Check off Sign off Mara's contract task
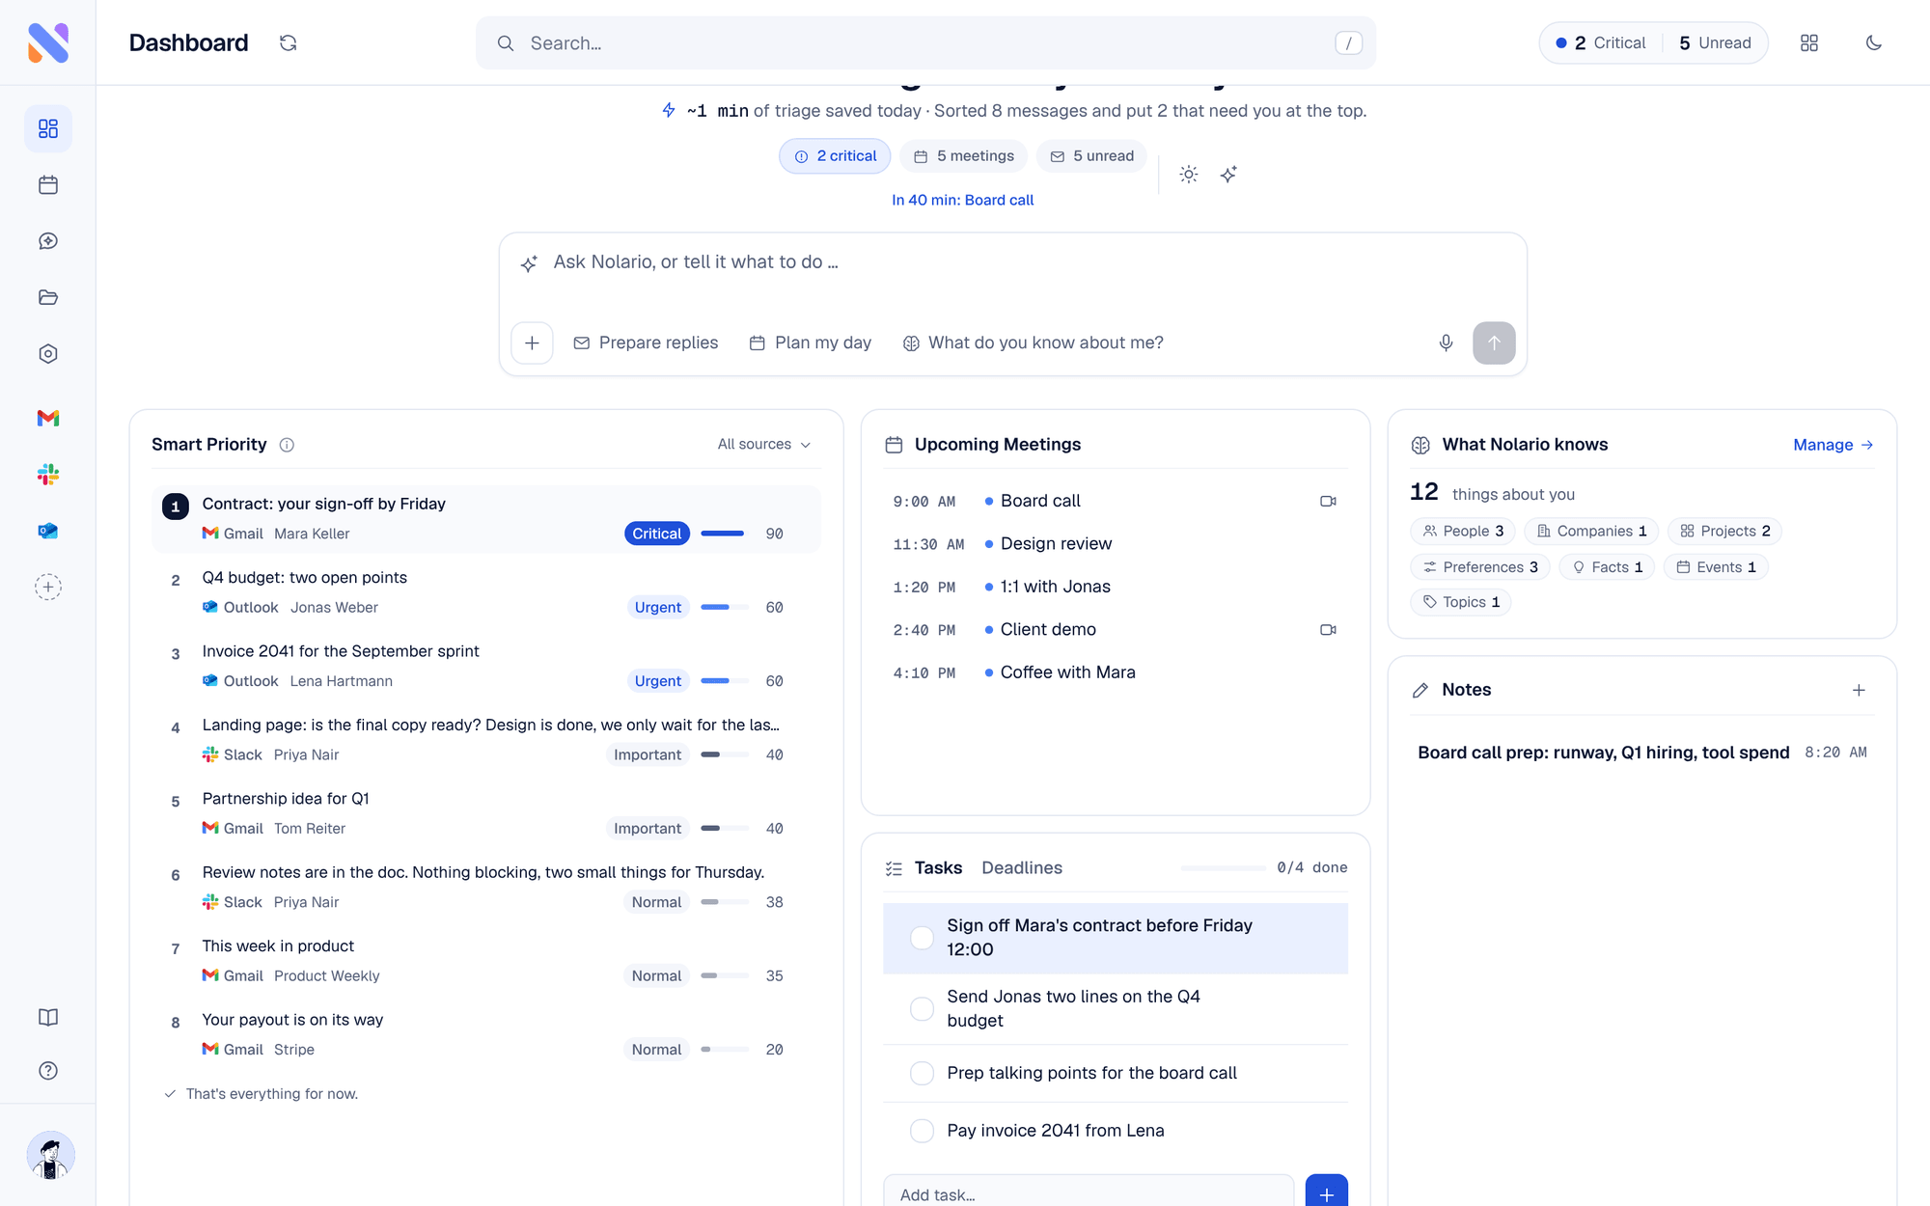Screen dimensions: 1930x1206 tap(922, 938)
